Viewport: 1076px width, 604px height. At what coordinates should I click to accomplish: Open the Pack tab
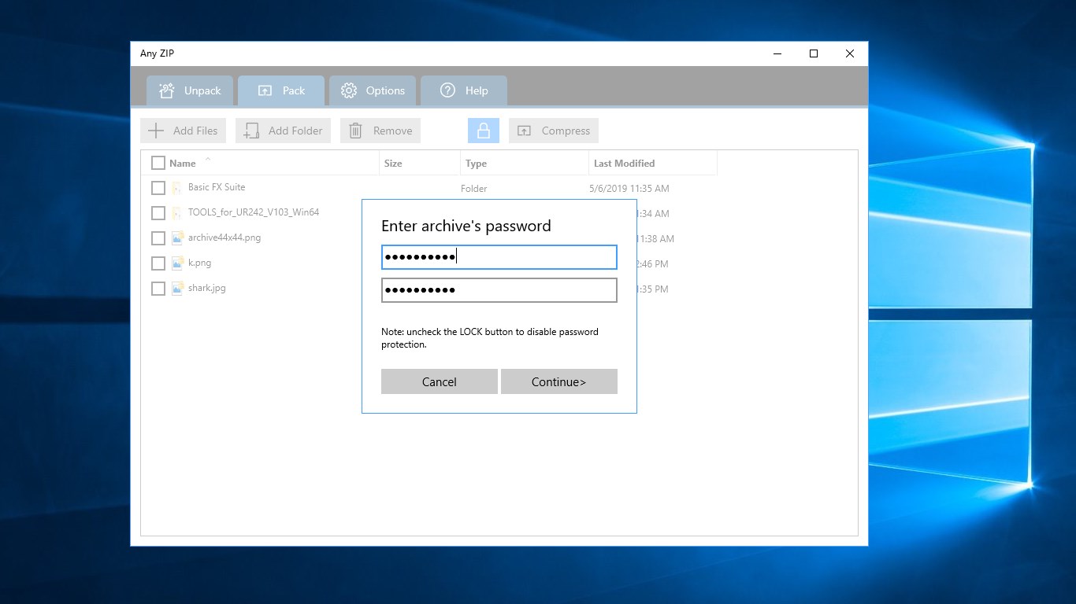(x=281, y=90)
